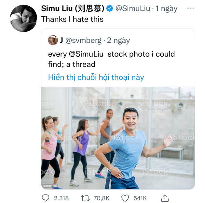The image size is (205, 203).
Task: Open the "1 ngày" timestamp link
Action: pyautogui.click(x=166, y=9)
